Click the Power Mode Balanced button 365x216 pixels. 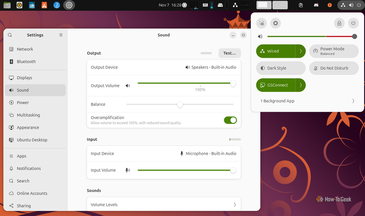coord(334,51)
